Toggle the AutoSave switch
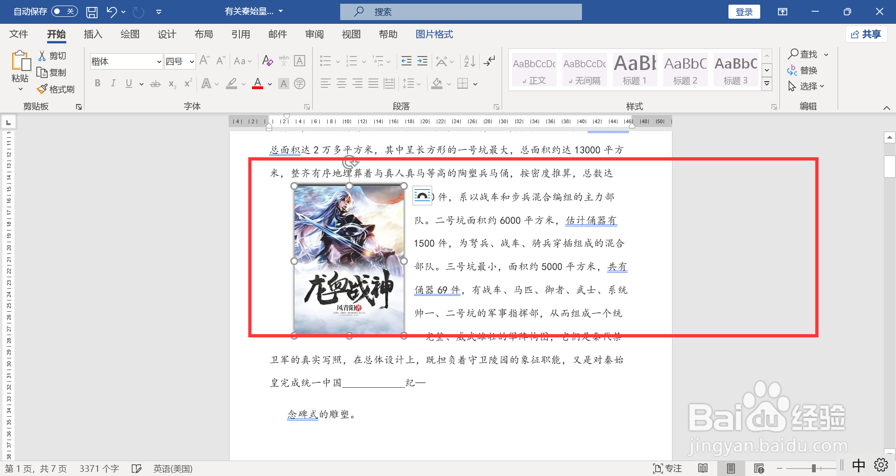The image size is (896, 476). [x=64, y=11]
